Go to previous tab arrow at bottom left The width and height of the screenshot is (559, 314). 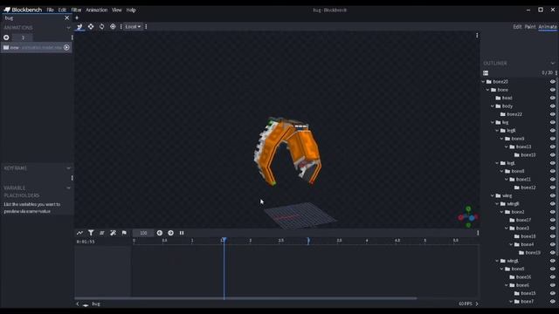(78, 304)
